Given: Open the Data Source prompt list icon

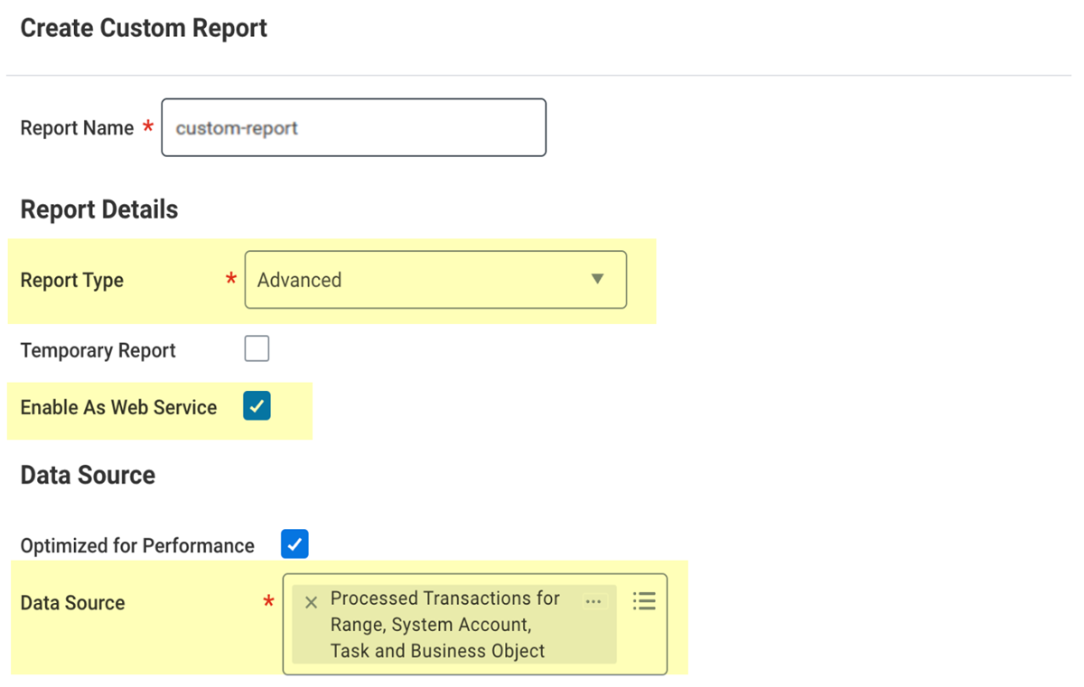Looking at the screenshot, I should (x=644, y=601).
